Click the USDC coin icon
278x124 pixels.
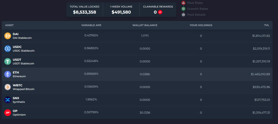pyautogui.click(x=8, y=49)
